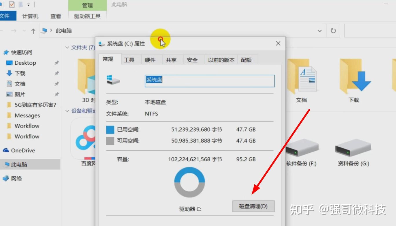This screenshot has width=396, height=226.
Task: Select the 常规 tab
Action: [x=108, y=59]
